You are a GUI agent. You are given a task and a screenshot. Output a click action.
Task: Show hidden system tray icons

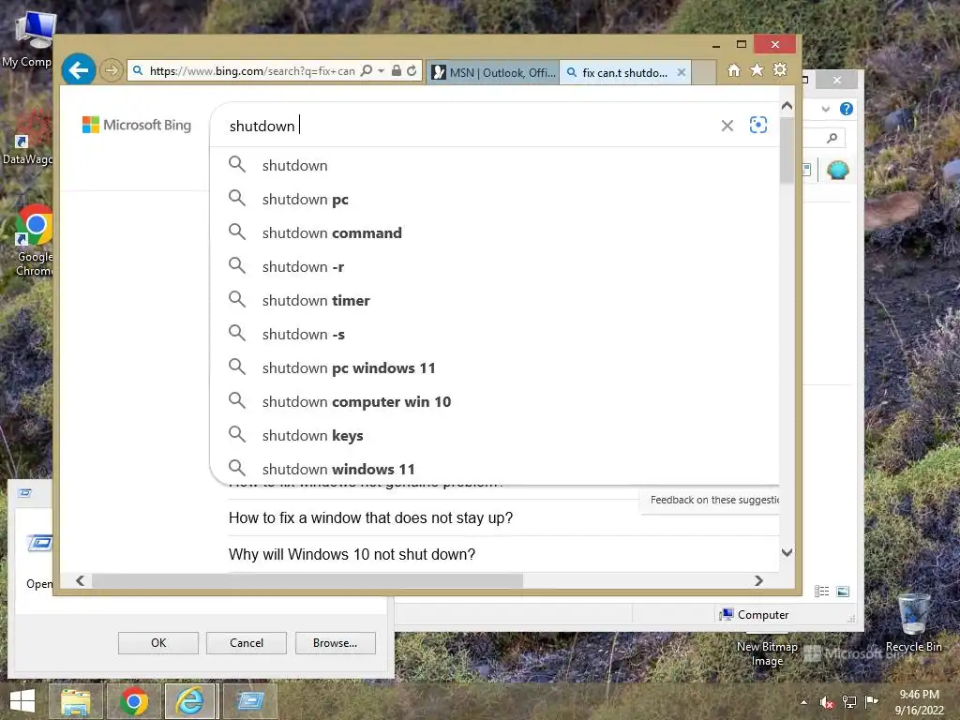[x=803, y=702]
